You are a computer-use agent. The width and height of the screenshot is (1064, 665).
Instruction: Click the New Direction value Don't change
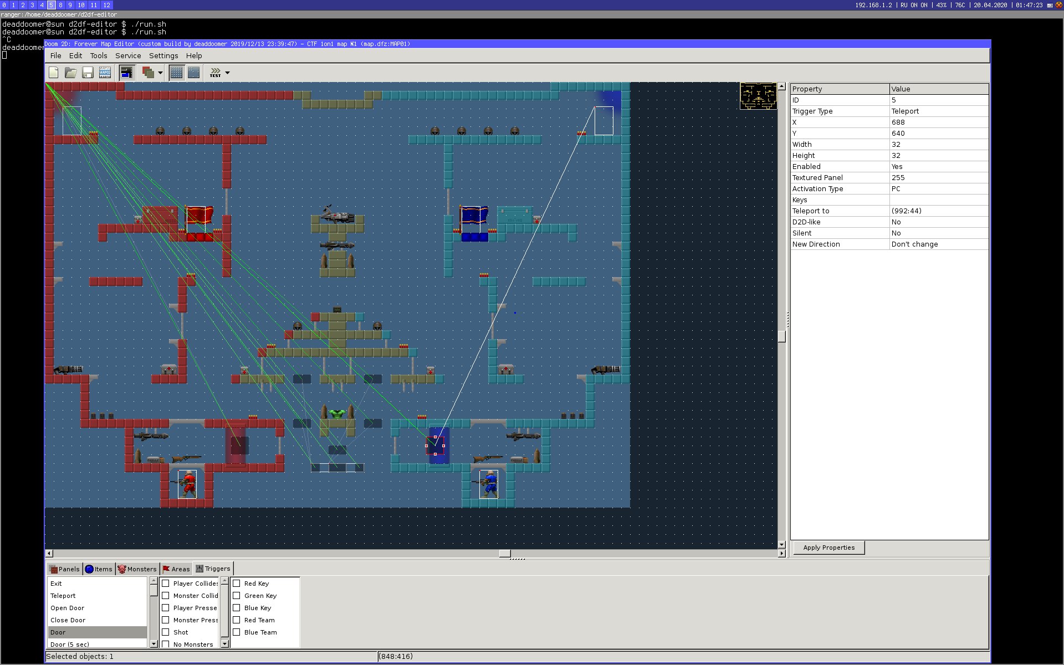(x=939, y=244)
